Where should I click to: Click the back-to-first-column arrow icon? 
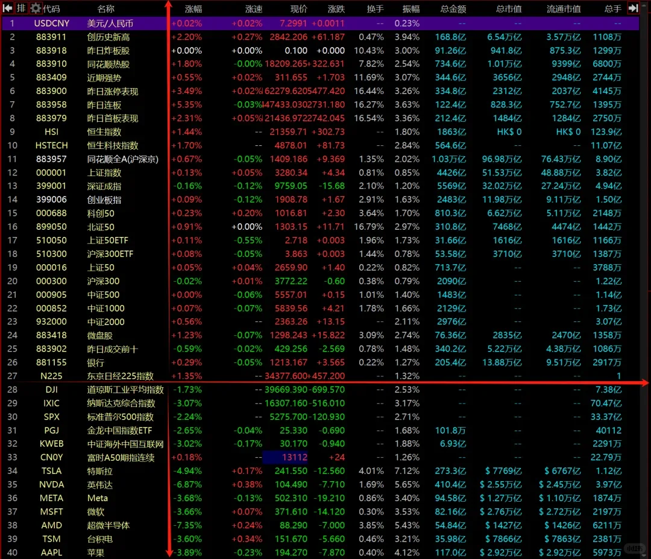tap(7, 8)
